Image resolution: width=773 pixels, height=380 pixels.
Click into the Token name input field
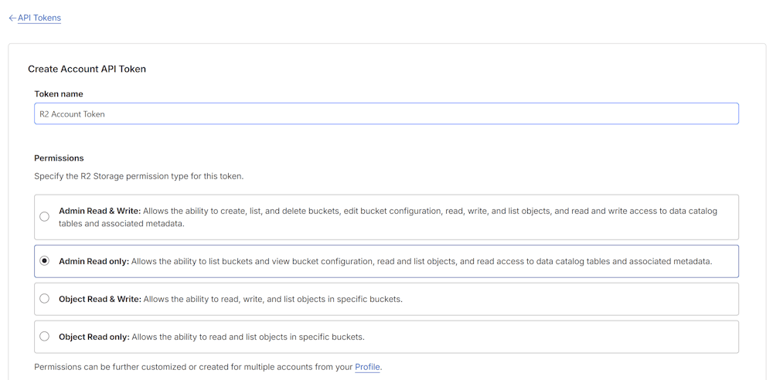tap(386, 114)
